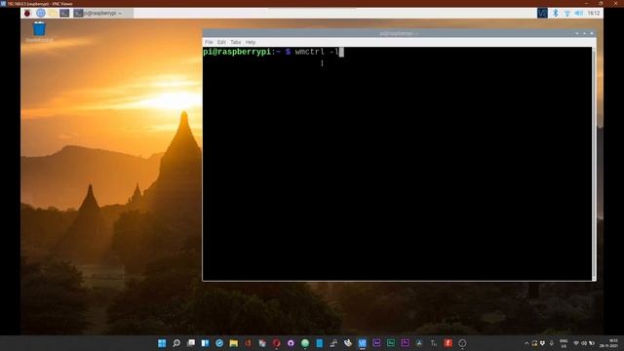Viewport: 624px width, 351px height.
Task: Open the file manager folder icon in panel
Action: pos(53,13)
